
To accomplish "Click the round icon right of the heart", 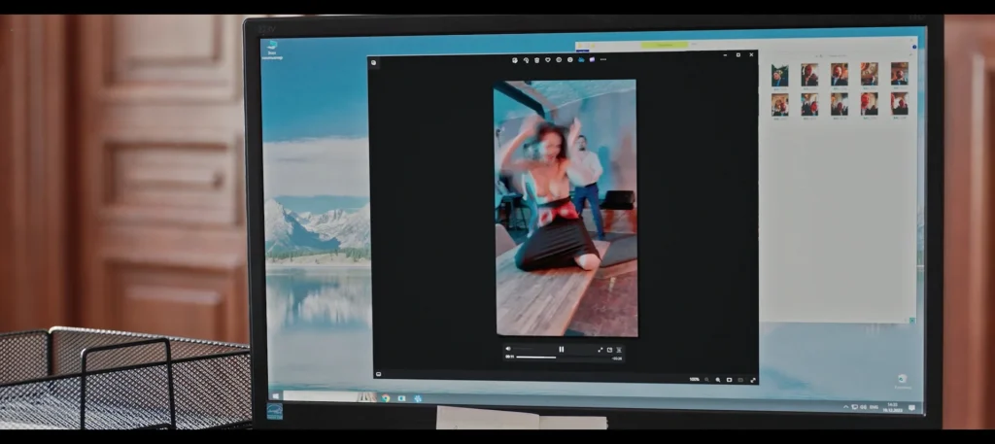I will [559, 59].
